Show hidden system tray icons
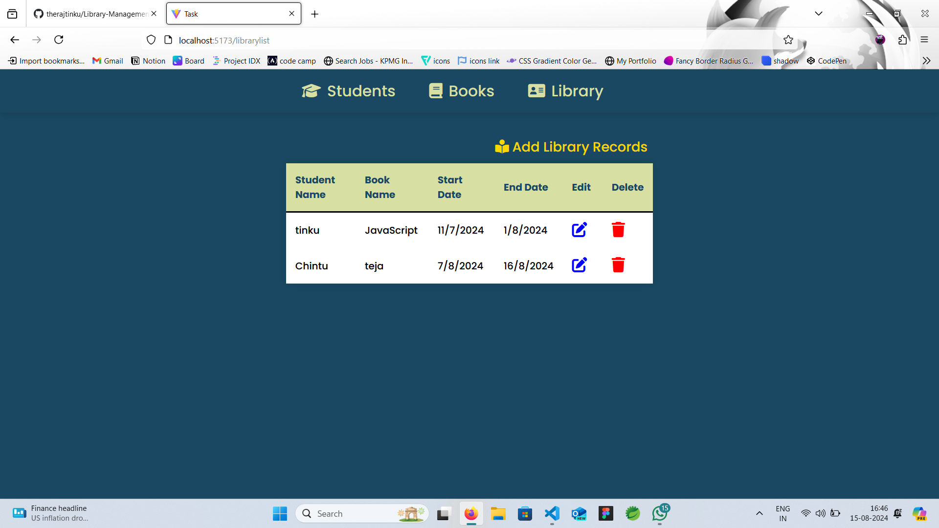 coord(759,513)
